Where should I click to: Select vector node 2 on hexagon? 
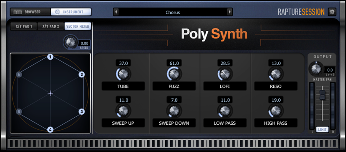click(82, 74)
